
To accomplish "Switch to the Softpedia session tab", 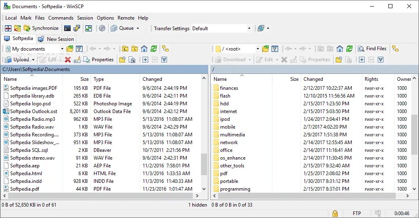I will click(18, 38).
